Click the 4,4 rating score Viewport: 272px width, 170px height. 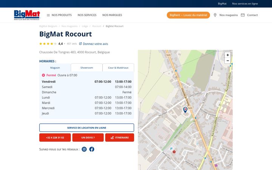[x=60, y=44]
